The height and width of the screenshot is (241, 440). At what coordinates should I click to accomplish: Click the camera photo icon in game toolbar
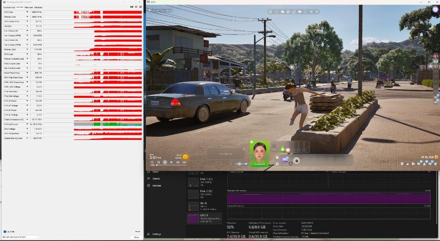(299, 12)
